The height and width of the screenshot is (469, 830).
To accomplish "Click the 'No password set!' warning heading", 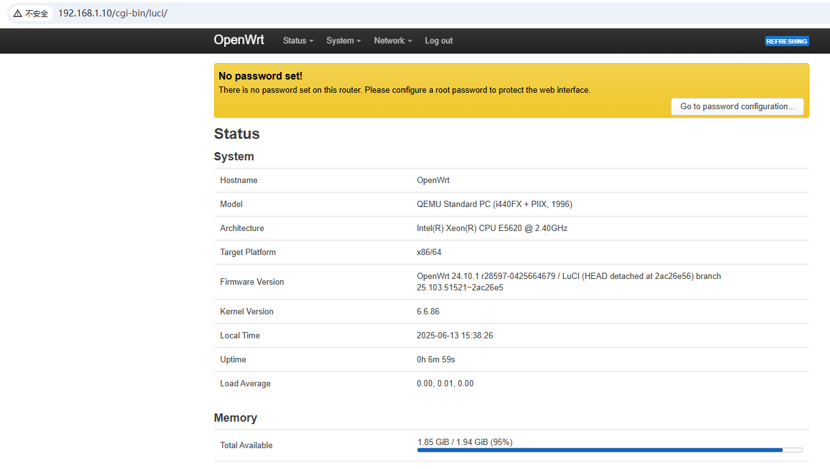I will tap(260, 76).
